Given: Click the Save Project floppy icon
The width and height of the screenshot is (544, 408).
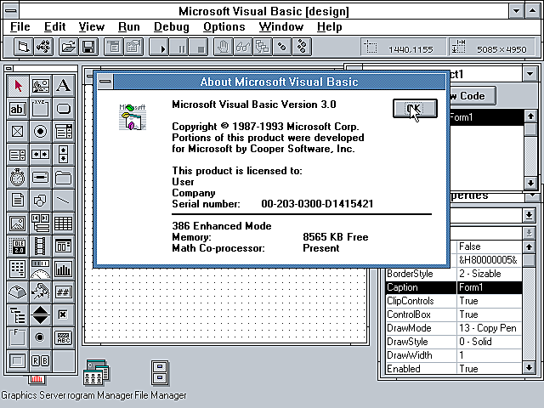Looking at the screenshot, I should click(88, 47).
